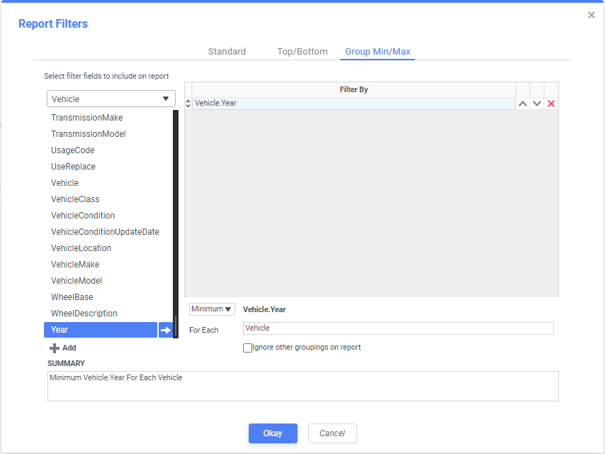Select TransmissionModel from the field list
605x454 pixels.
tap(89, 134)
